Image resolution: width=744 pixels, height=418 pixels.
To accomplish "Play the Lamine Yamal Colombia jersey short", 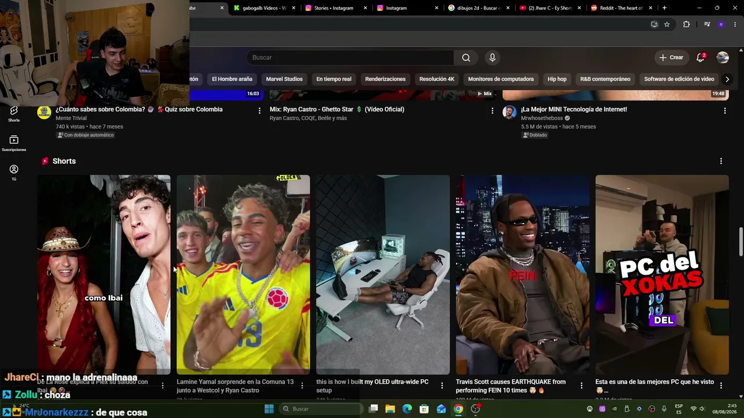I will [243, 275].
